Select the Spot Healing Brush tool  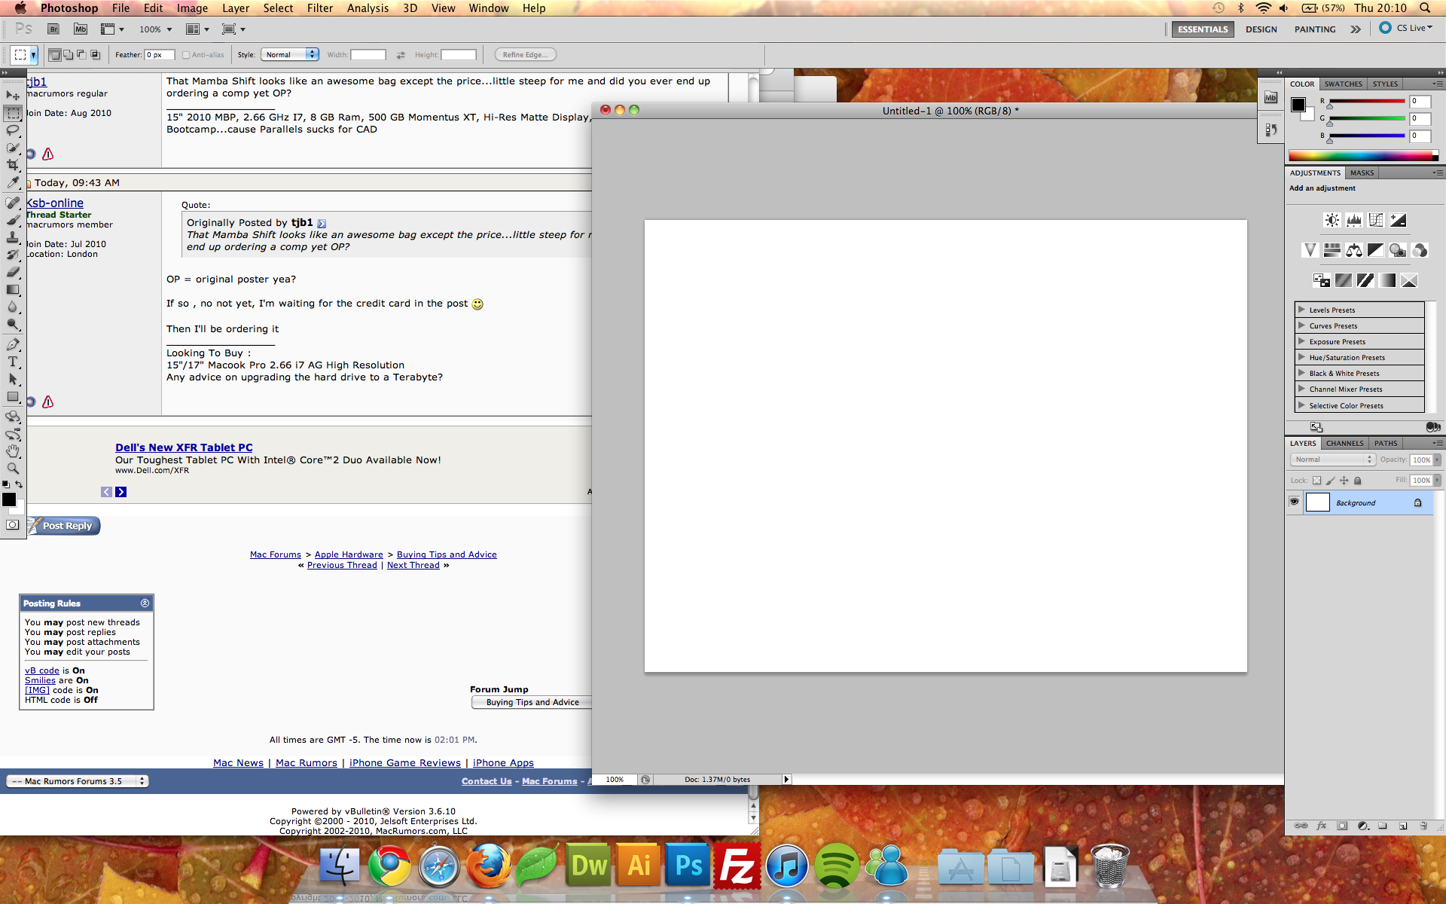click(13, 203)
